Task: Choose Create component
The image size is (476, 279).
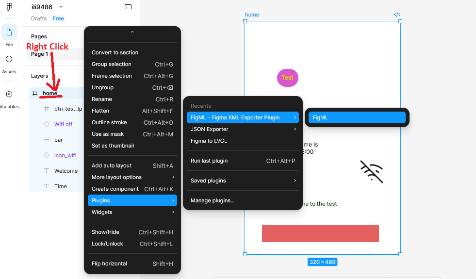Action: (132, 189)
